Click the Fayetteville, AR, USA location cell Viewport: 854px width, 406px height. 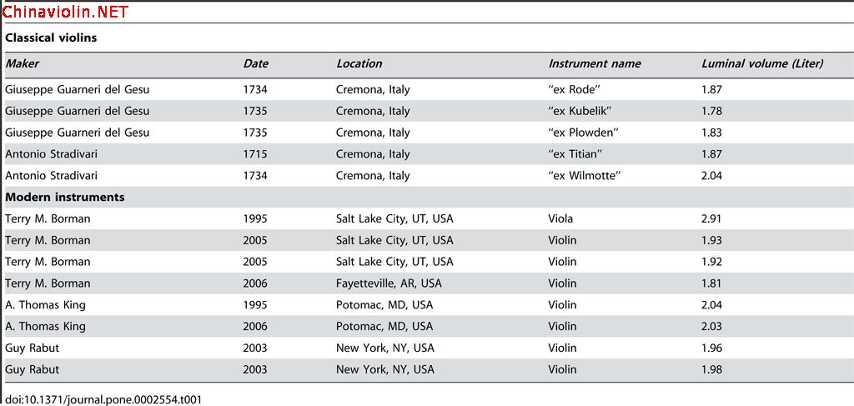(389, 283)
